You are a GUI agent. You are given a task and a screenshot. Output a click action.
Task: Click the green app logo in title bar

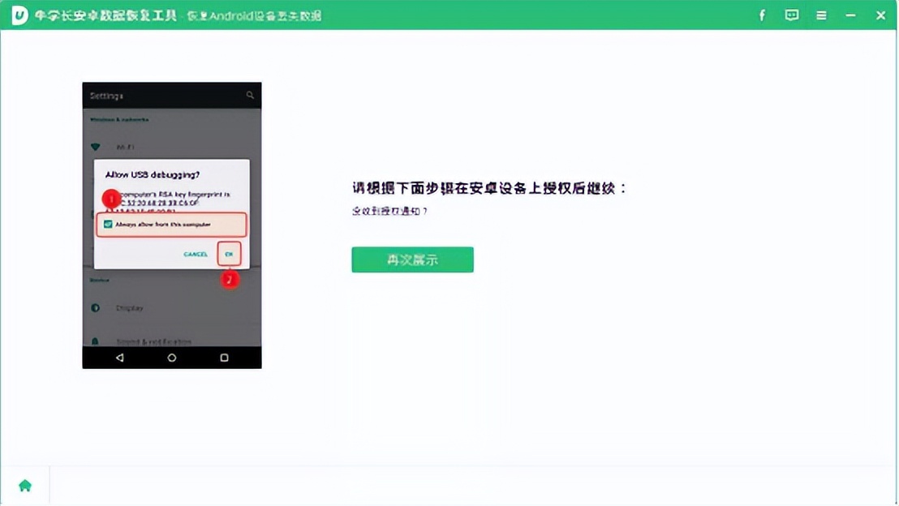click(19, 15)
